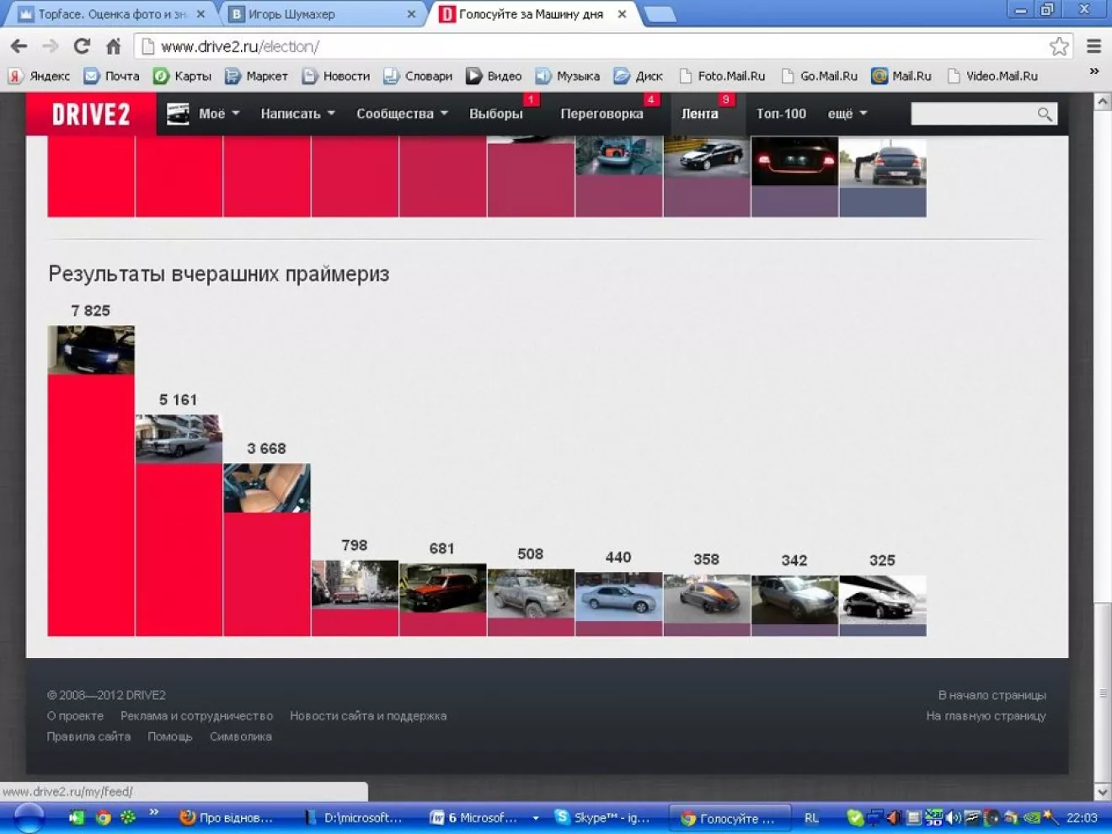Select the car thumbnail with 325 votes
Image resolution: width=1112 pixels, height=834 pixels.
coord(883,600)
